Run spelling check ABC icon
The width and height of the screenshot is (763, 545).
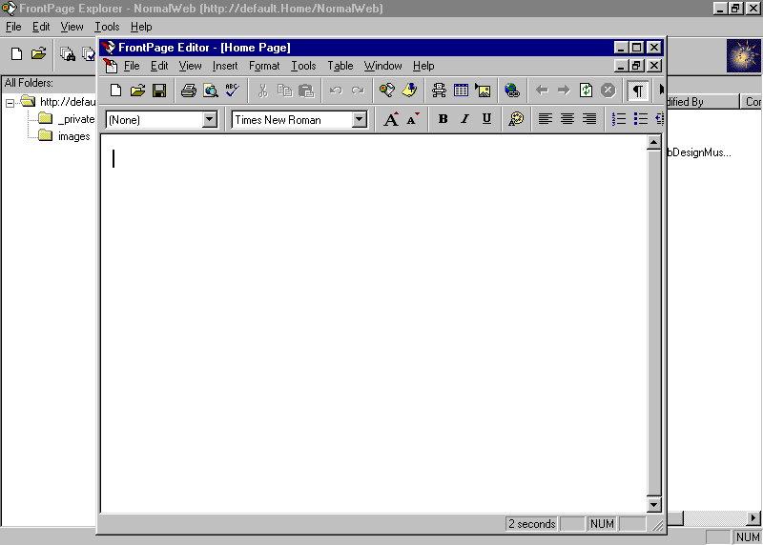[x=232, y=91]
